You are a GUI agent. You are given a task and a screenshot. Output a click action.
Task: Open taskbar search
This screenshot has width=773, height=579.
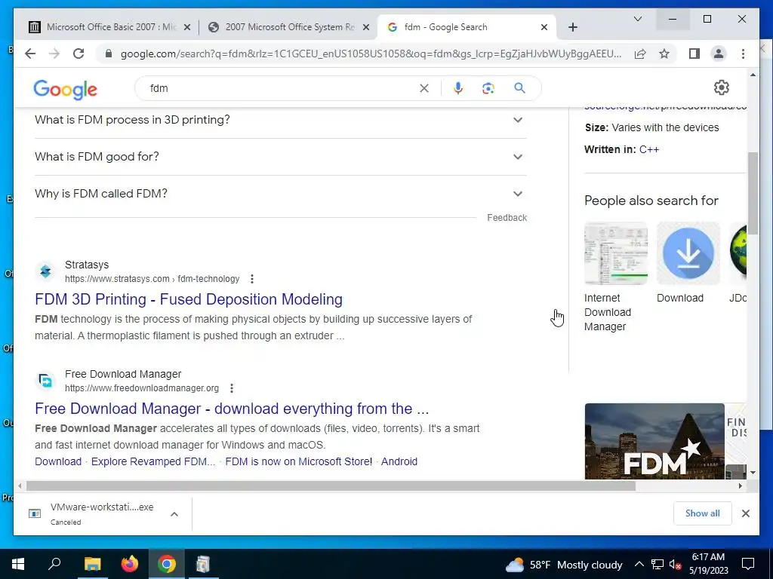tap(54, 564)
